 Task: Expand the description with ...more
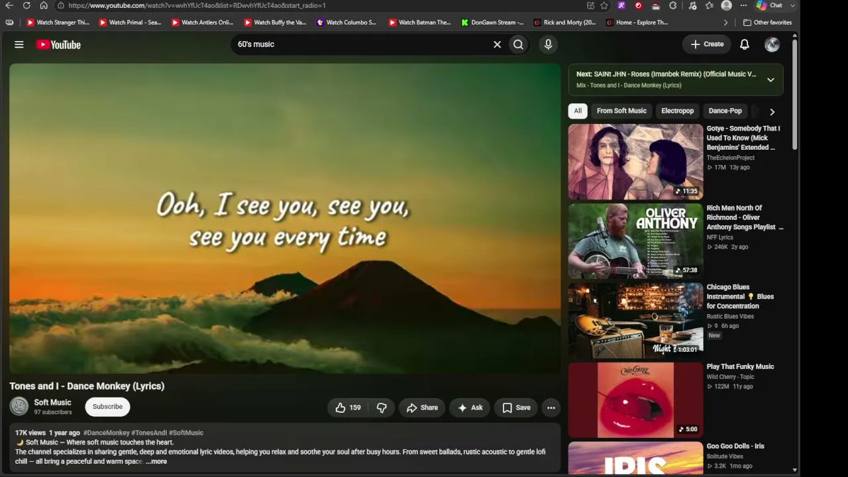click(x=156, y=461)
